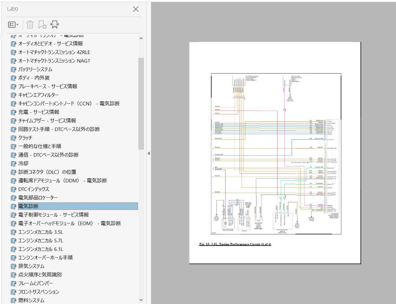The image size is (396, 304).
Task: Open bookmark キャビンエアフィルター
Action: coord(39,95)
